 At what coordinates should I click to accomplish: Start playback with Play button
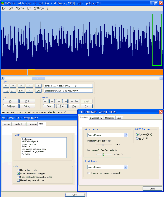pyautogui.click(x=74, y=106)
